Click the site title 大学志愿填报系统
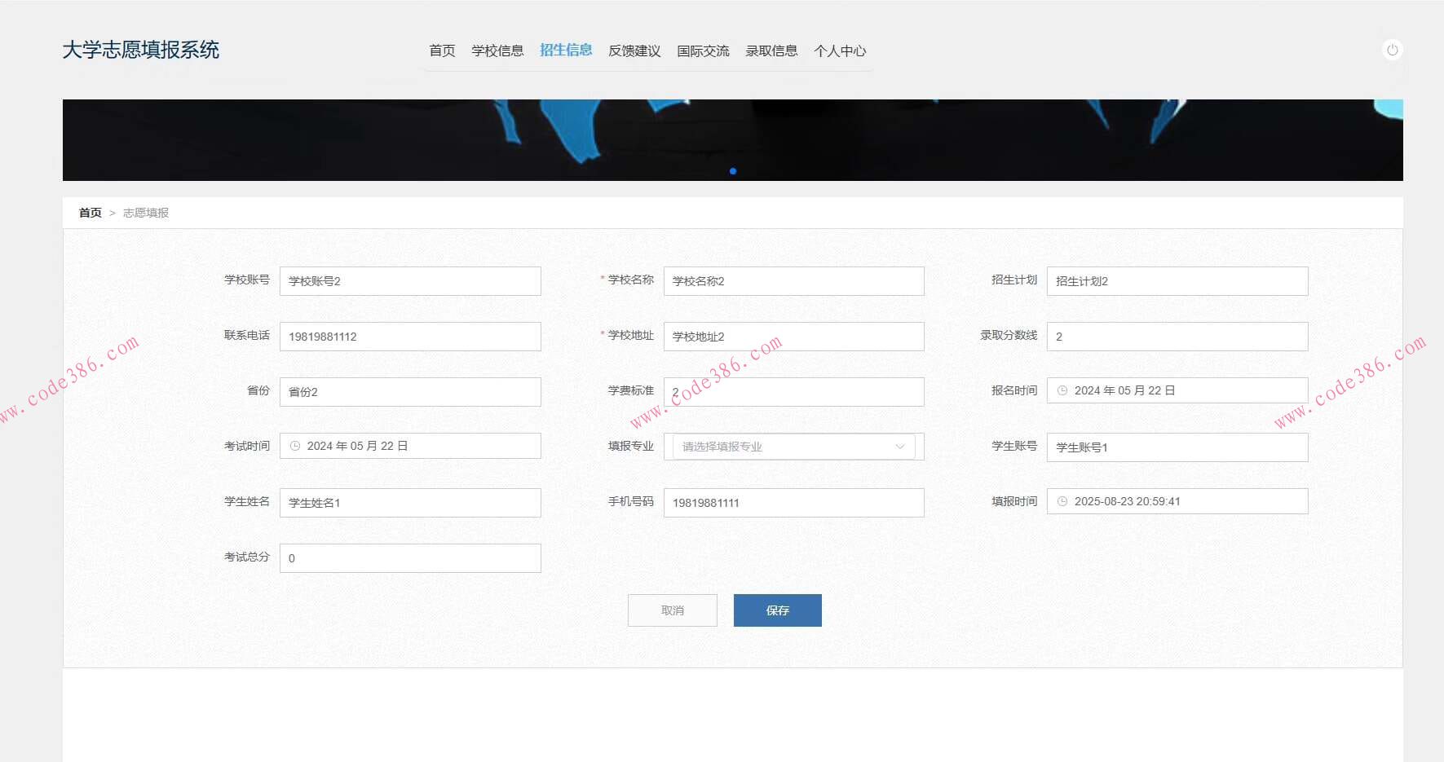1444x762 pixels. [142, 49]
